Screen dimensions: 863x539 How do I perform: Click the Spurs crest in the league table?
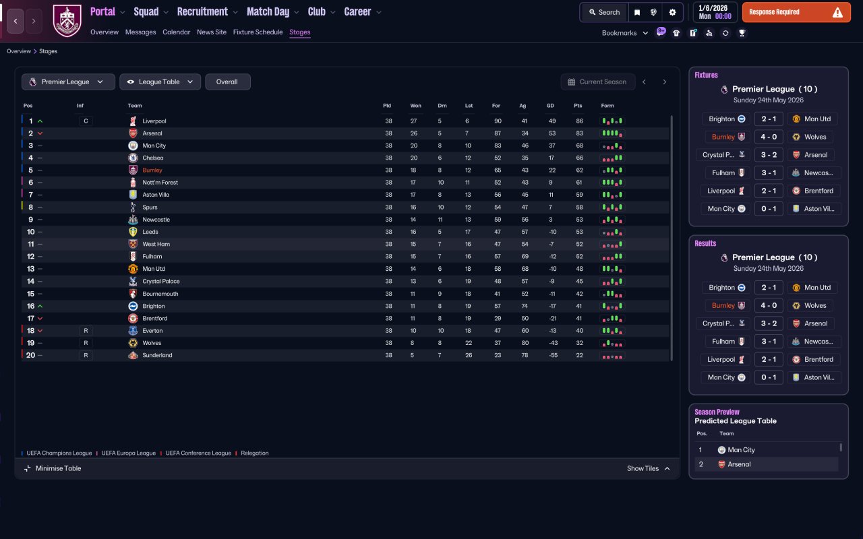(x=133, y=208)
